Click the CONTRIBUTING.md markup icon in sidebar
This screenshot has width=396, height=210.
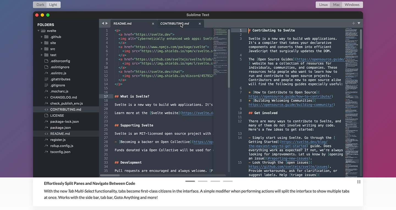pos(46,110)
